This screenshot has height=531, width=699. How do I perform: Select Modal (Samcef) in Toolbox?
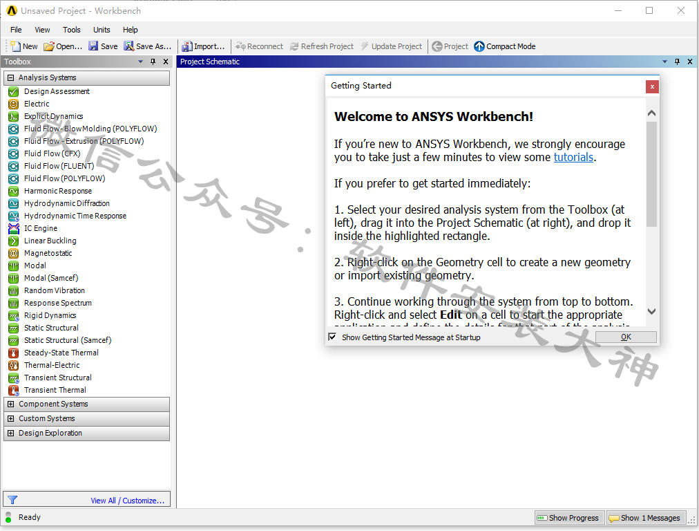pos(51,278)
